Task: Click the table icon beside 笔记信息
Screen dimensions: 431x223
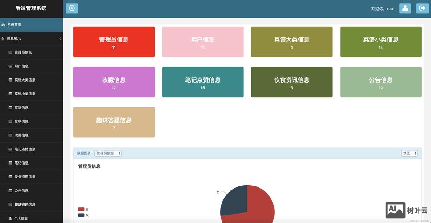Action: tap(10, 163)
